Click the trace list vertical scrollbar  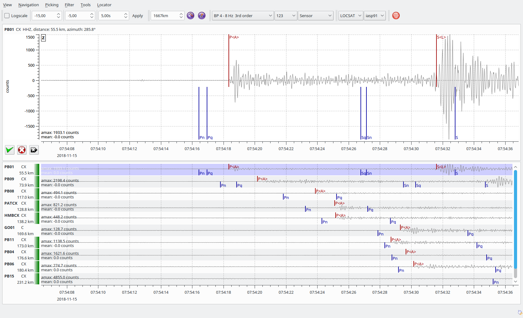515,219
